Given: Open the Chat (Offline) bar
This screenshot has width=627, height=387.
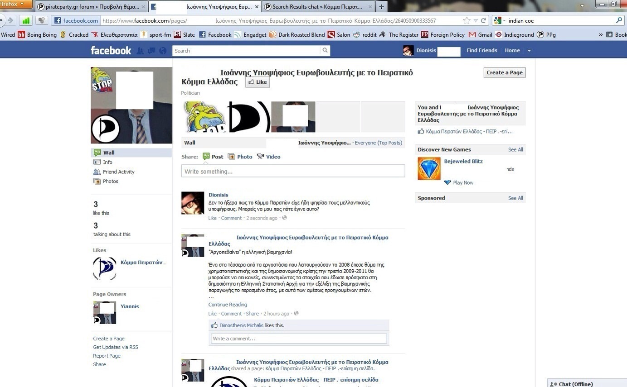Looking at the screenshot, I should [x=587, y=383].
